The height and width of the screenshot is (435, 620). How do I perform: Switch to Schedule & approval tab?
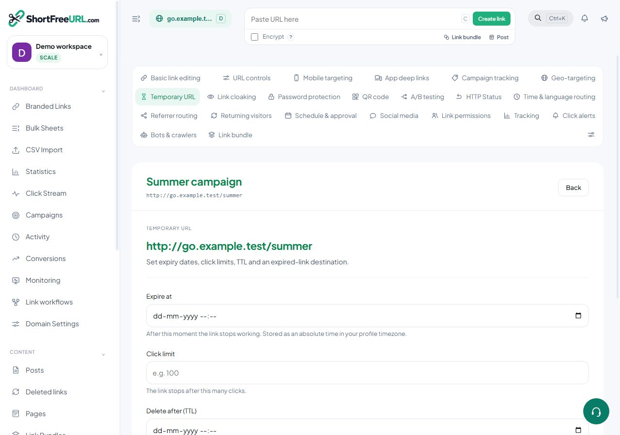[x=321, y=116]
